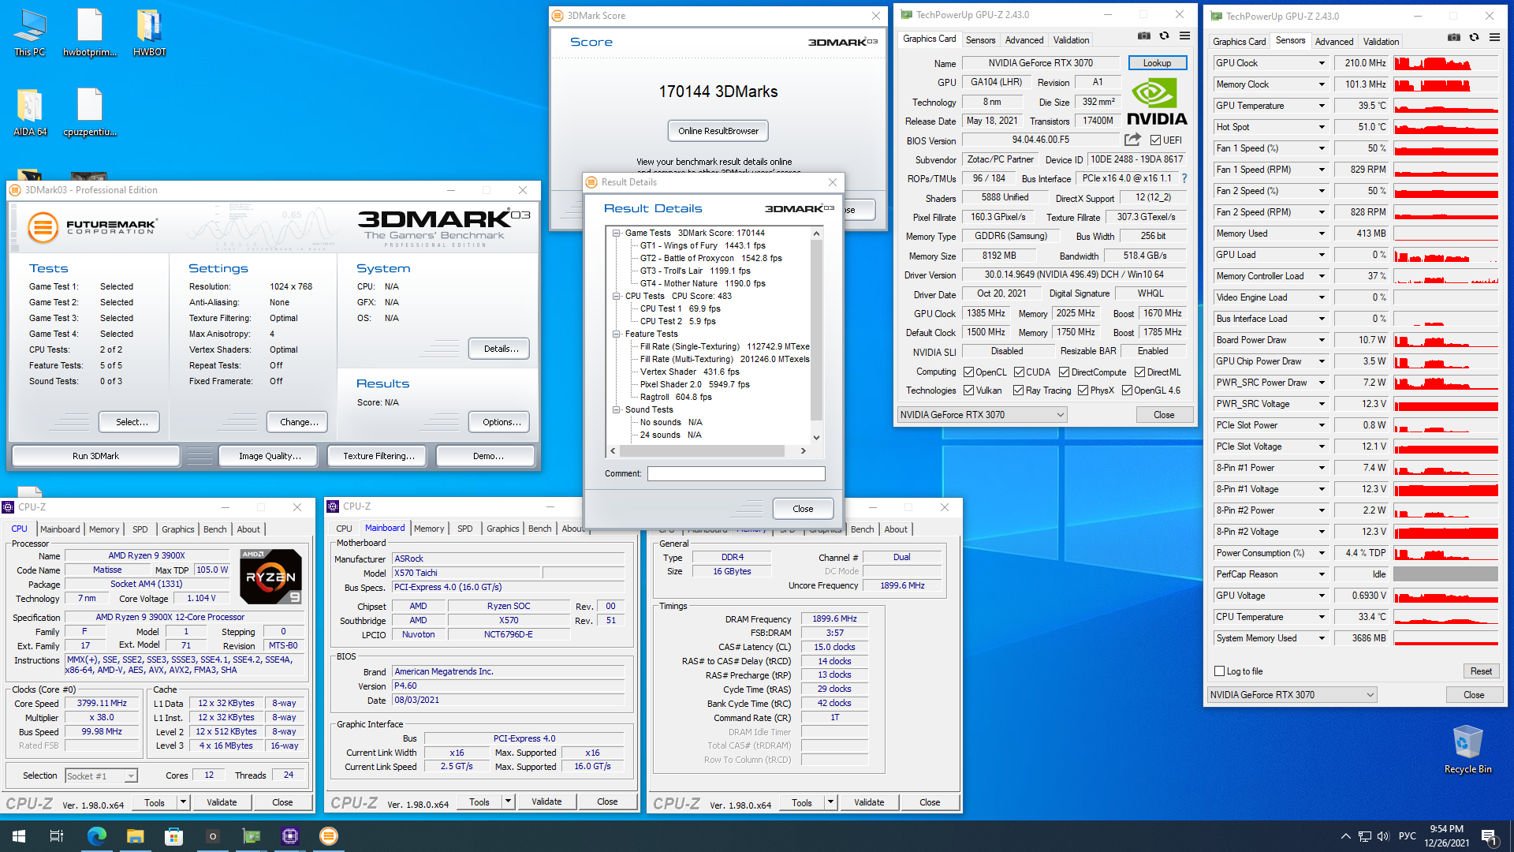The width and height of the screenshot is (1514, 852).
Task: Open Graphics Card tab in Sensors GPU-Z window
Action: [x=1239, y=42]
